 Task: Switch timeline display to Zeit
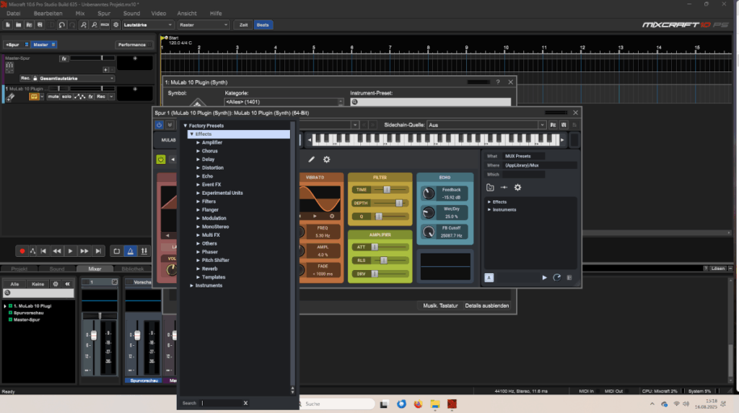(243, 25)
